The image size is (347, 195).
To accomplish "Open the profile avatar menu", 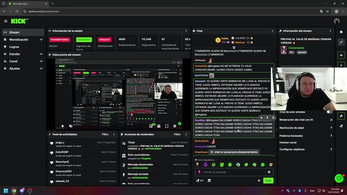I will pos(337,21).
